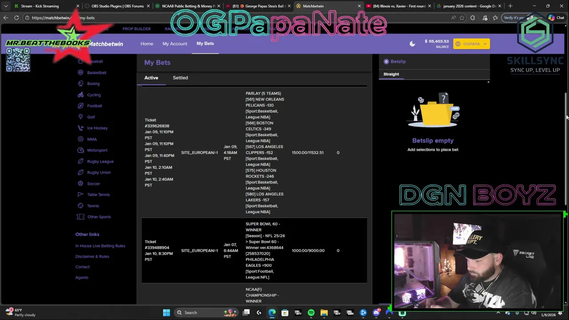Click the Matchbetwin logo

(x=105, y=44)
